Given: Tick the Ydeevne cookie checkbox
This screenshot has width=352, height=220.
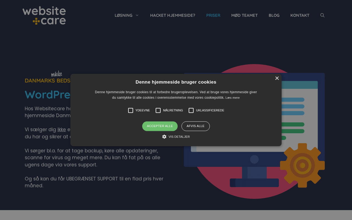Looking at the screenshot, I should click(131, 110).
